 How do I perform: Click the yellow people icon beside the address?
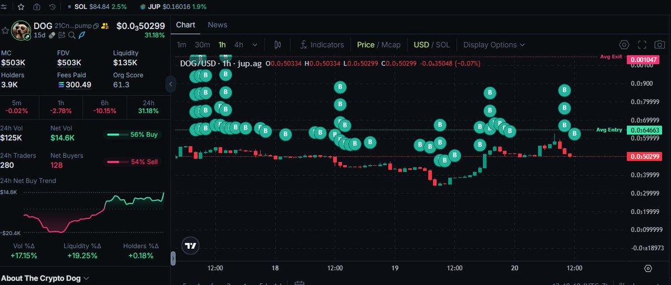105,26
